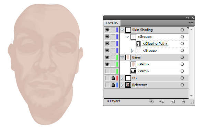
Task: Click the target circle of the black-thumbnail <Path>
Action: tap(182, 71)
